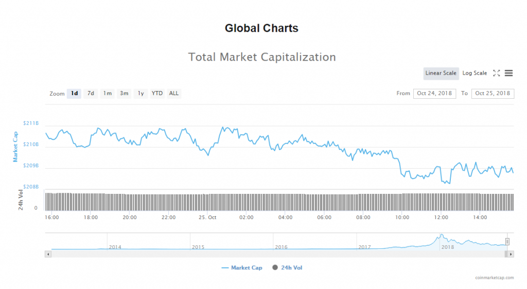Click the From date field
This screenshot has height=289, width=527.
(434, 94)
